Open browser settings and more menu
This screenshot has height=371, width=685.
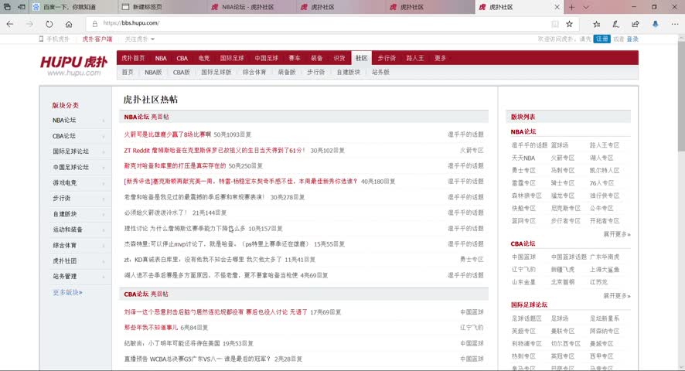(675, 24)
